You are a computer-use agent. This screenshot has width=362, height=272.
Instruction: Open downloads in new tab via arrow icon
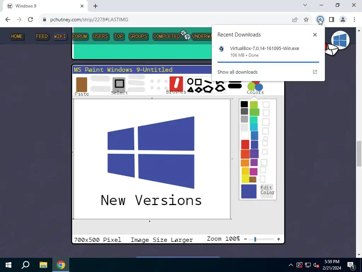coord(315,72)
